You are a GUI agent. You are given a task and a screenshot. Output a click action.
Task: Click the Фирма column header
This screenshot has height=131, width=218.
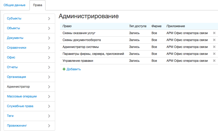pyautogui.click(x=156, y=26)
